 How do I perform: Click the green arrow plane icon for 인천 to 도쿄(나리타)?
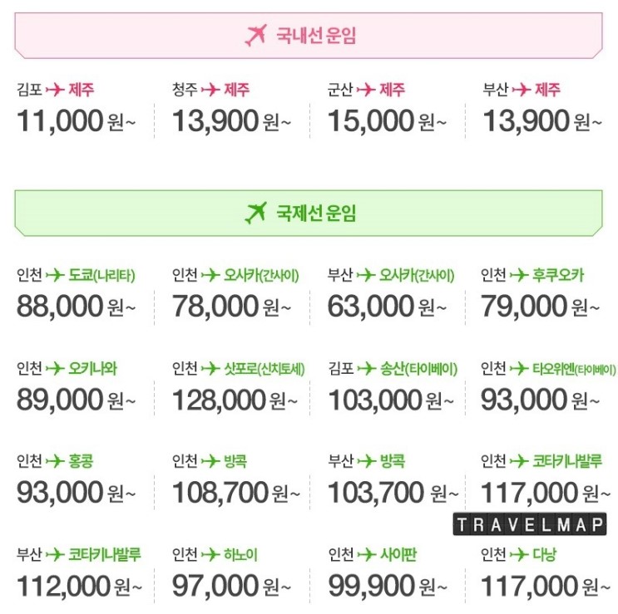pyautogui.click(x=55, y=275)
